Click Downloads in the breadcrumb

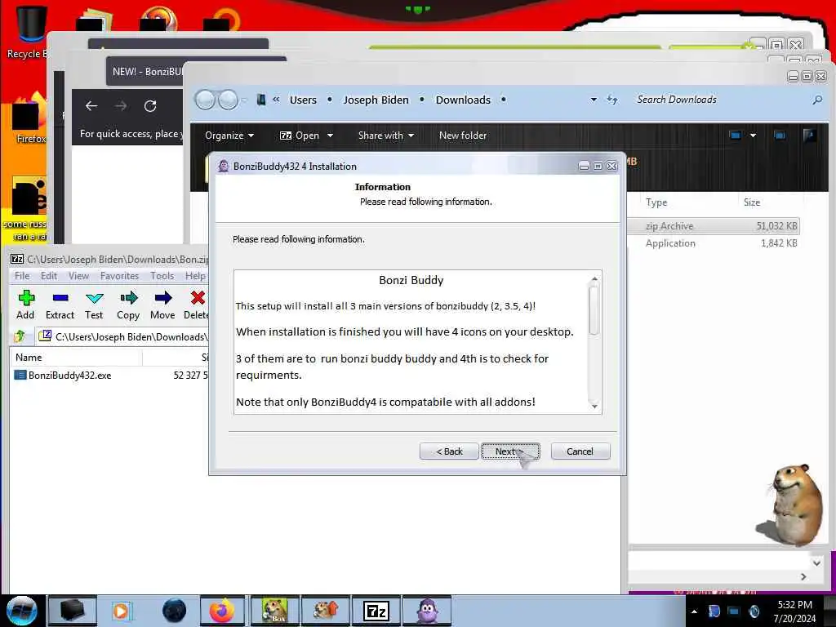(463, 100)
